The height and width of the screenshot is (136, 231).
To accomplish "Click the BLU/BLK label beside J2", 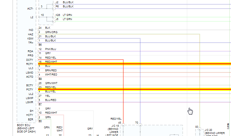I will (68, 2).
